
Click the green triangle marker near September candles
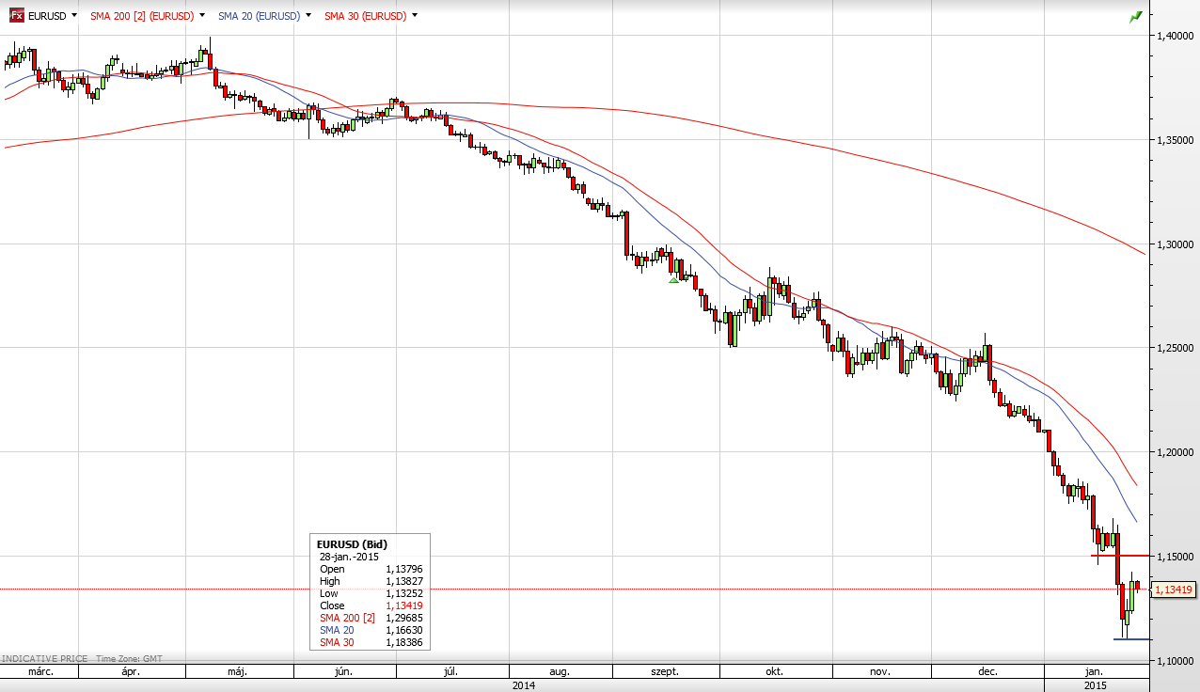673,279
